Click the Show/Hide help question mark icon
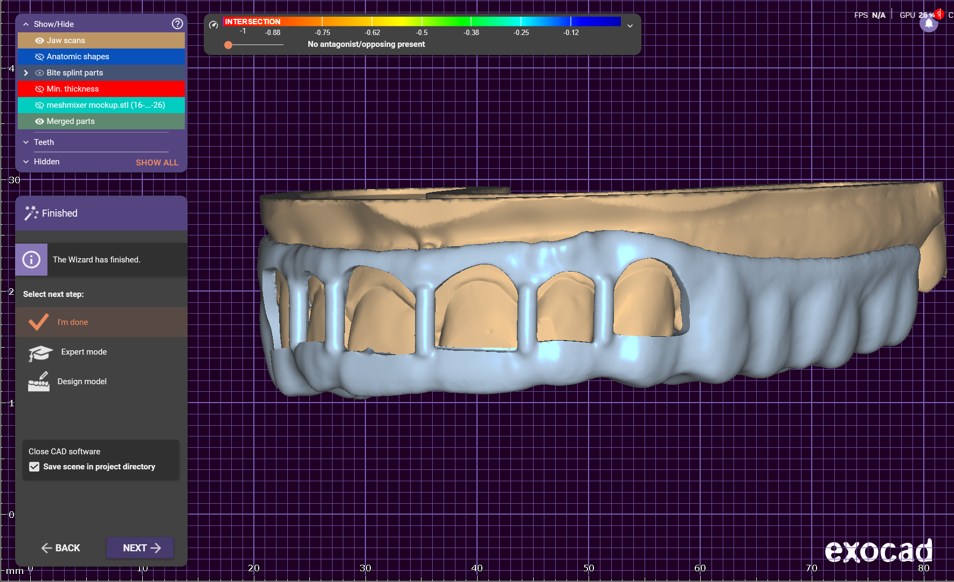 tap(177, 24)
